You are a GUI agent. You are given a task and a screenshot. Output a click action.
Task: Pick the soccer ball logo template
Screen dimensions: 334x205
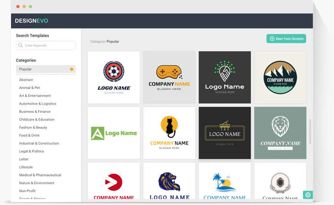coord(114,77)
